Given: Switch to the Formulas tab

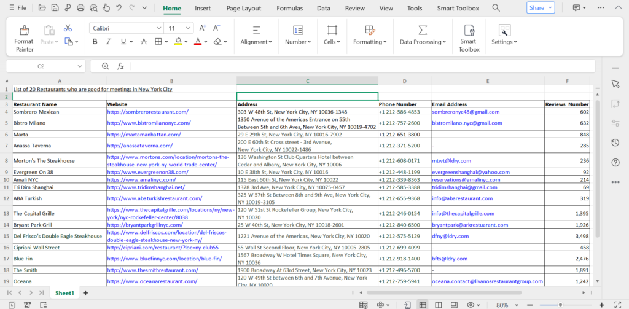Looking at the screenshot, I should pyautogui.click(x=290, y=8).
